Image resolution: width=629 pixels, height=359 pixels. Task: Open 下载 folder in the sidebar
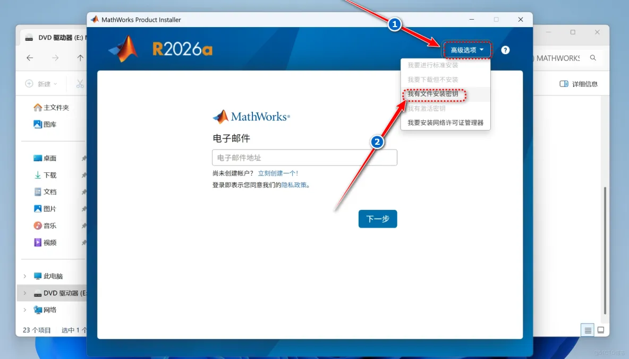pyautogui.click(x=45, y=175)
